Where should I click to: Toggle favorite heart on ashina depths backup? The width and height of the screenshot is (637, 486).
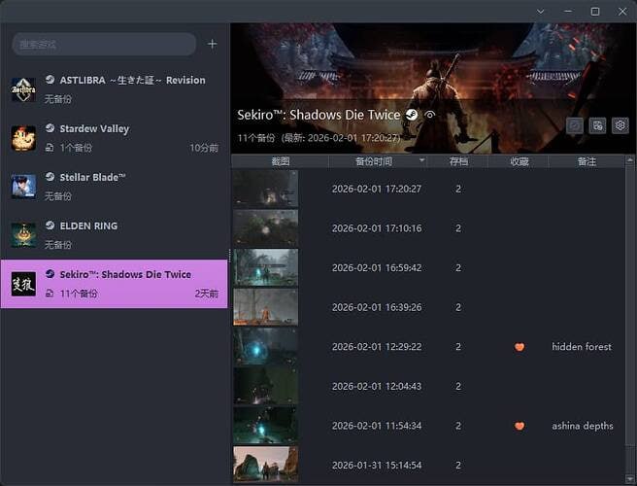click(520, 426)
